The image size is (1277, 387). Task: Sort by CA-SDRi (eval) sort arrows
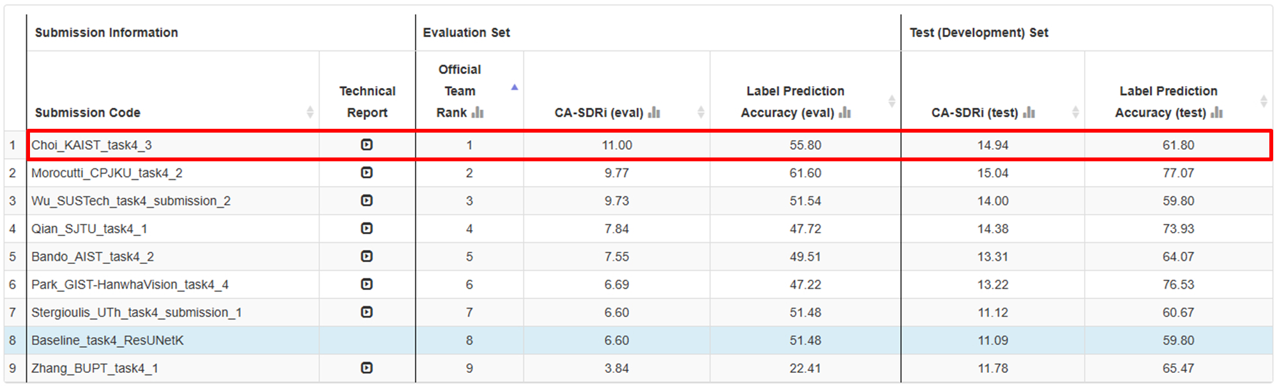(x=700, y=112)
